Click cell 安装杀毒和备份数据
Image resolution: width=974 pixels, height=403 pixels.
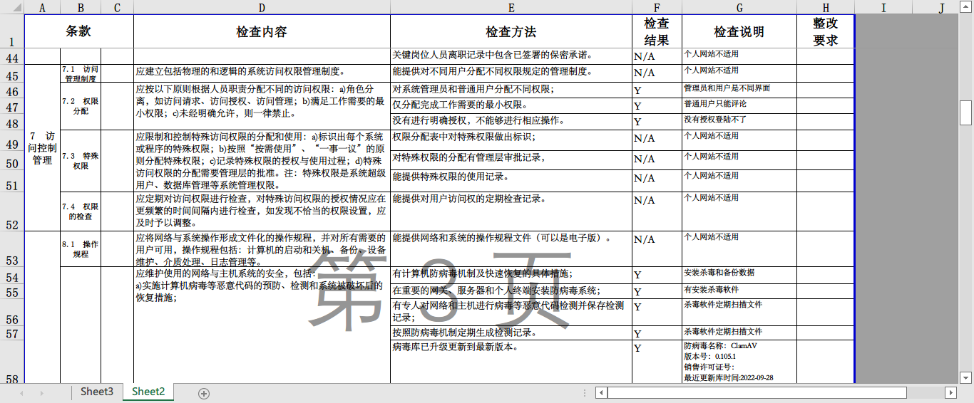pos(739,276)
